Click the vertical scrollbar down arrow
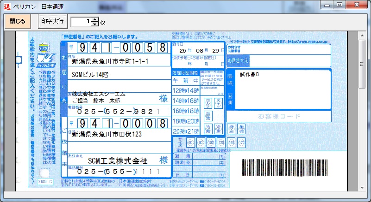Screen dimensions: 371x202 point(362,188)
